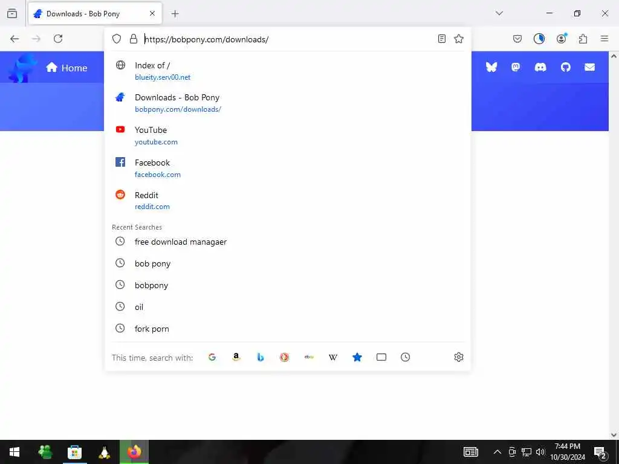Open the green people taskbar app
The width and height of the screenshot is (619, 464).
tap(45, 452)
